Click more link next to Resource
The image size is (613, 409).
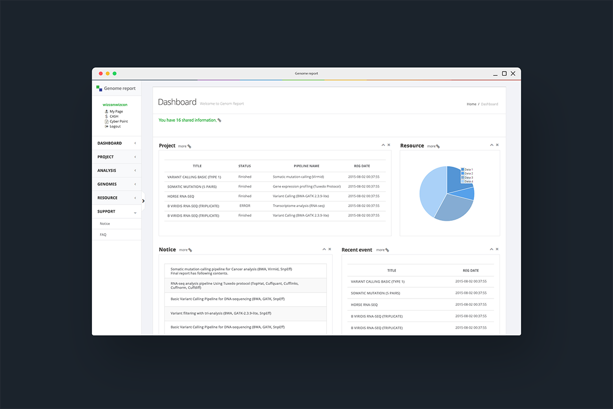[433, 146]
